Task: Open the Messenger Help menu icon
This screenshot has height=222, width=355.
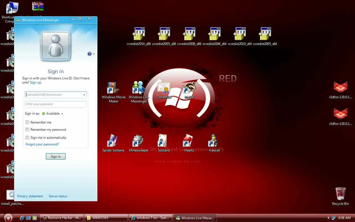Action: 90,54
